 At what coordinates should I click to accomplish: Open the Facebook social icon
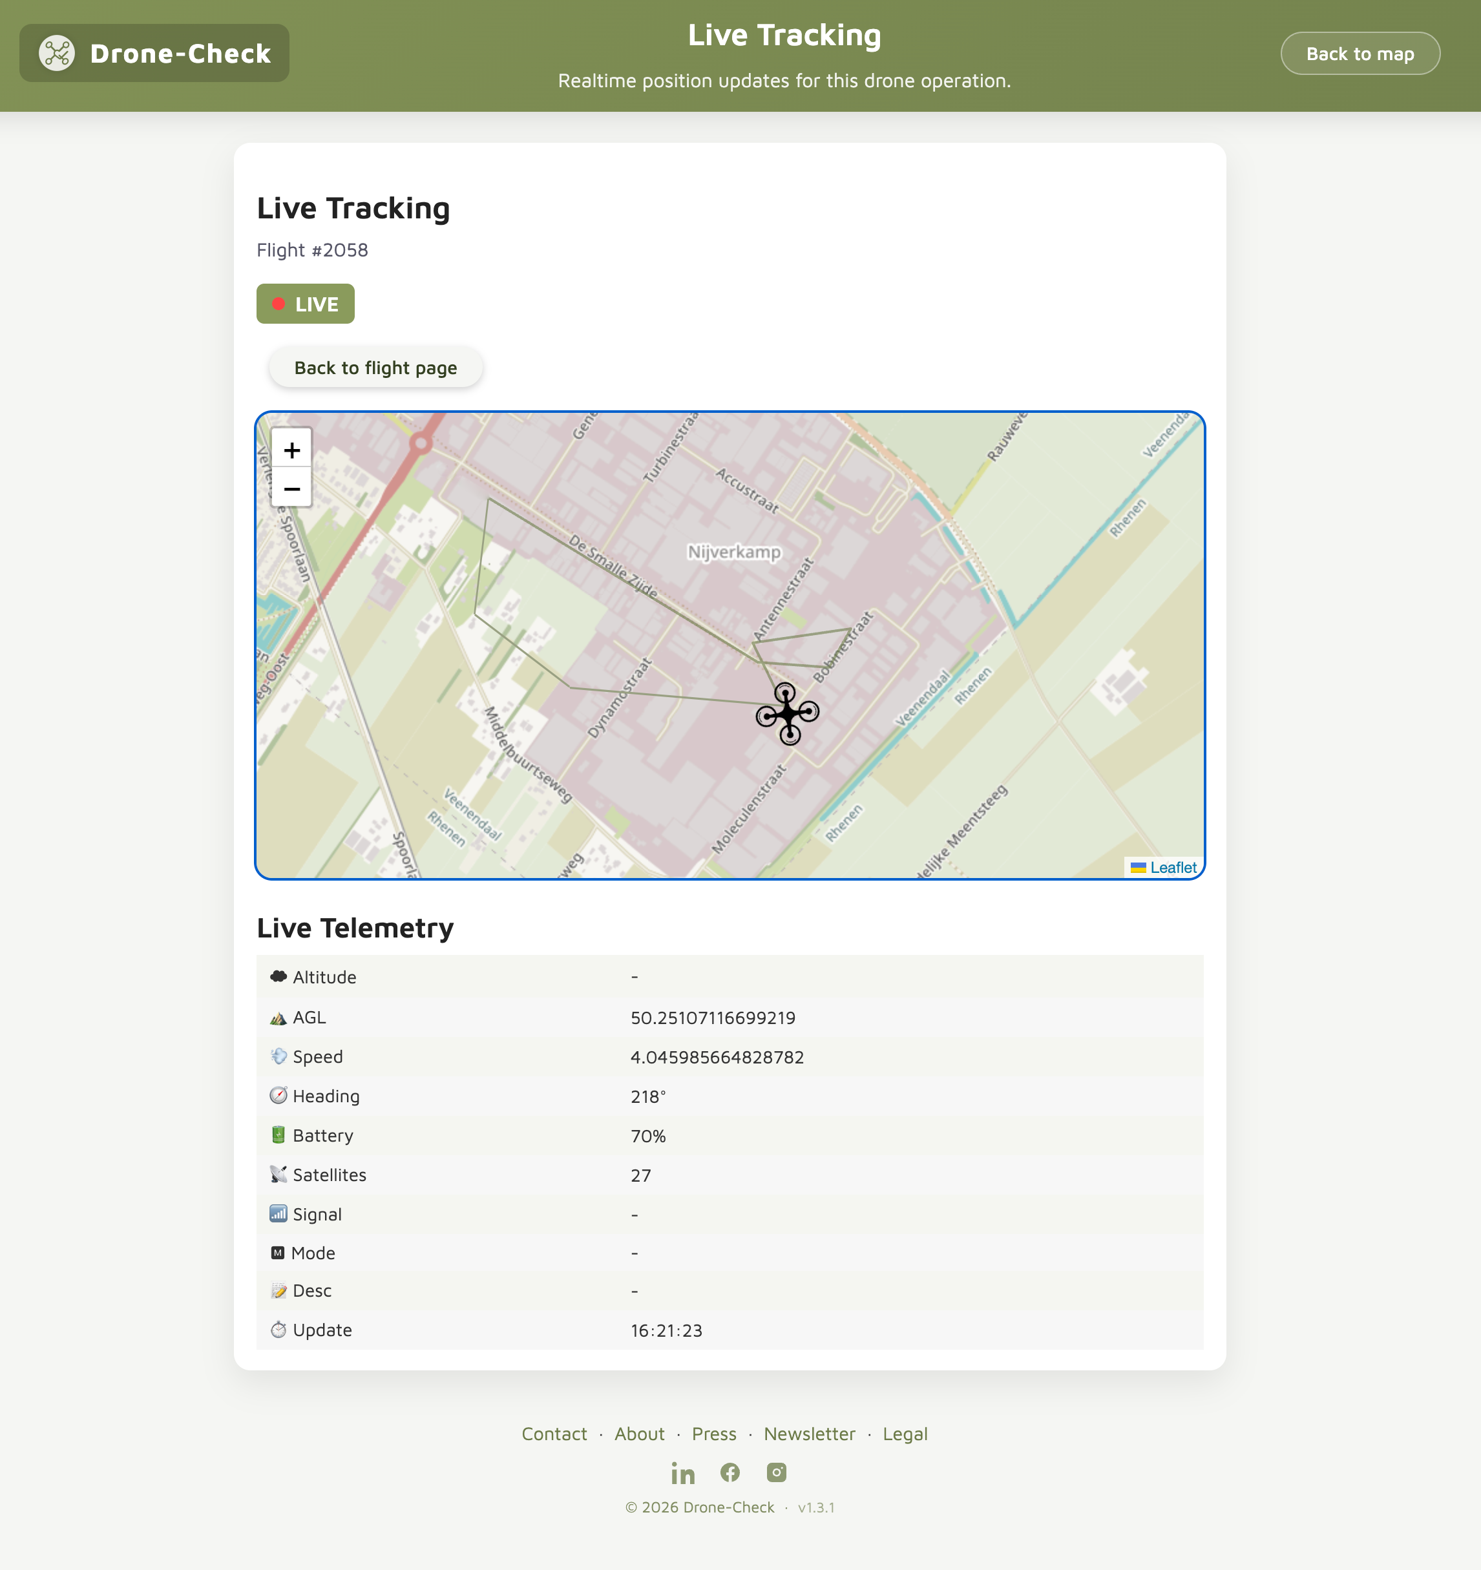point(730,1473)
